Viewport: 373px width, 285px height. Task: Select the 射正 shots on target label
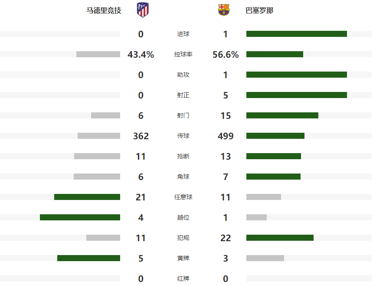(x=183, y=95)
